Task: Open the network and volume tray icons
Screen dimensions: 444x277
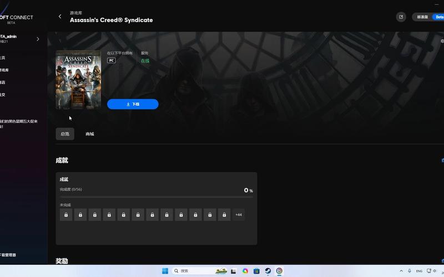Action: 432,271
